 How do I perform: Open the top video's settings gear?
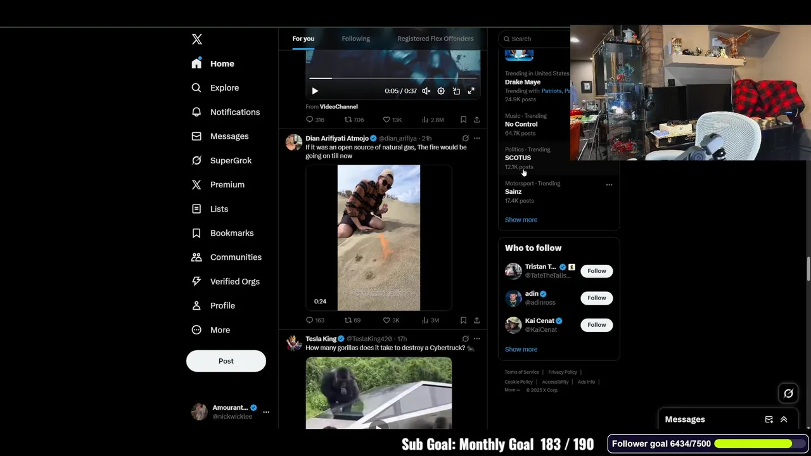click(x=441, y=91)
